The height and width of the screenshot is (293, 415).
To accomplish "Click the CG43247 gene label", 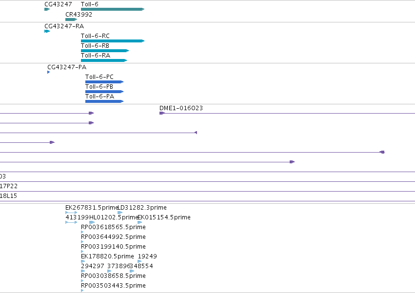I will point(58,4).
